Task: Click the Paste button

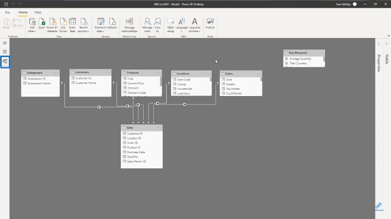Action: pos(6,23)
